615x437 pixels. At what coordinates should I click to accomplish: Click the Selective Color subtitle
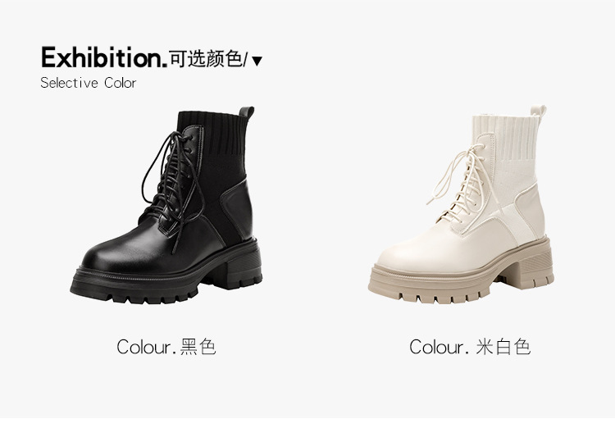[89, 83]
